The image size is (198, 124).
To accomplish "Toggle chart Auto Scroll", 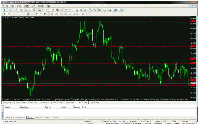I will click(100, 10).
